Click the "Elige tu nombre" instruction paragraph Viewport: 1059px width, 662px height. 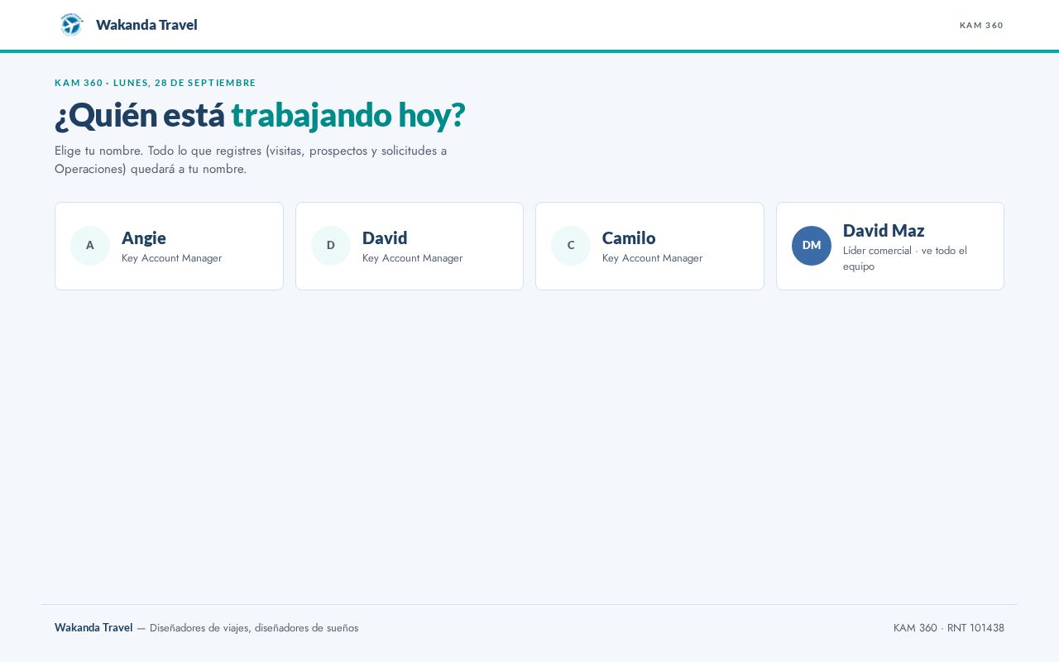[x=251, y=160]
